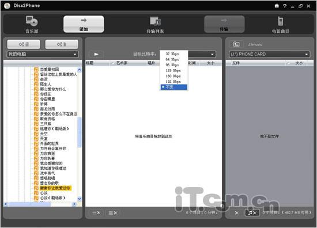Screen dimensions: 317x228
Task: Sort transfer list by 唱片 column
Action: coord(151,63)
